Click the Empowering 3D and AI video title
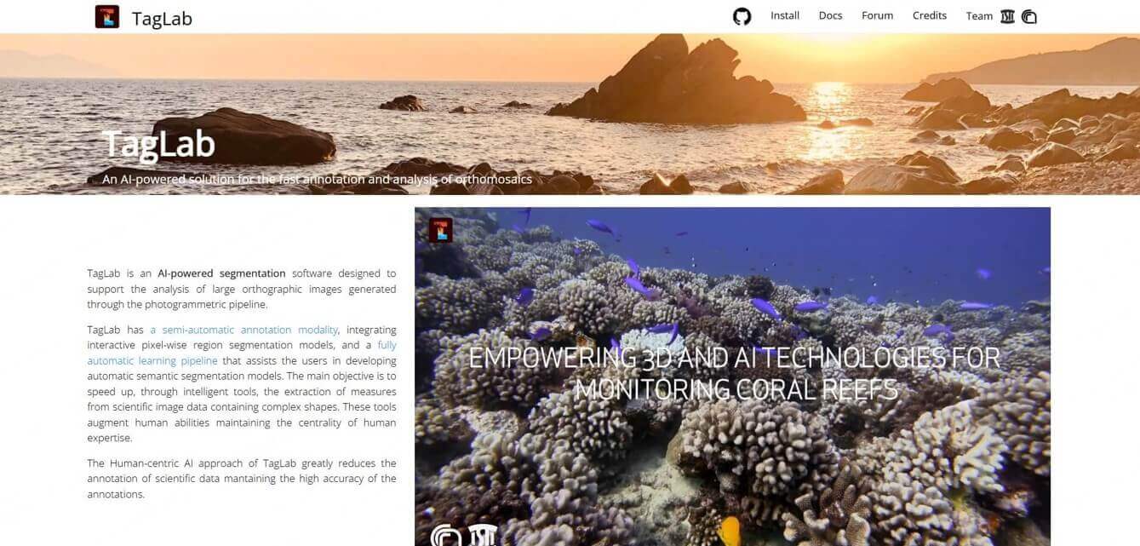 (x=734, y=372)
